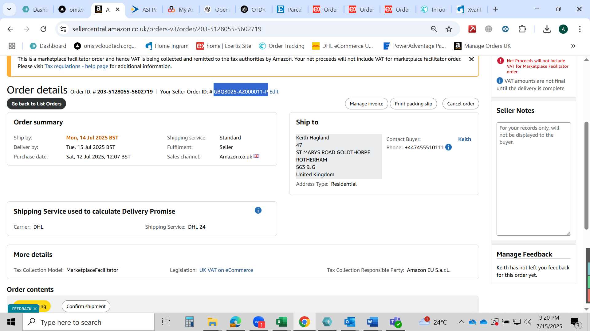The width and height of the screenshot is (590, 331).
Task: Click the gray globe extension icon
Action: 489,29
